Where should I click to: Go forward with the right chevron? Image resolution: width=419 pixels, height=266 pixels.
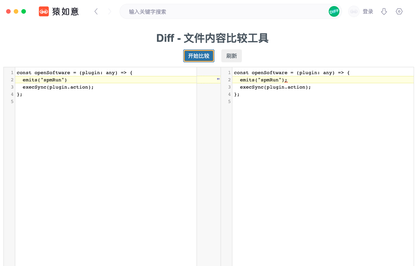point(110,11)
